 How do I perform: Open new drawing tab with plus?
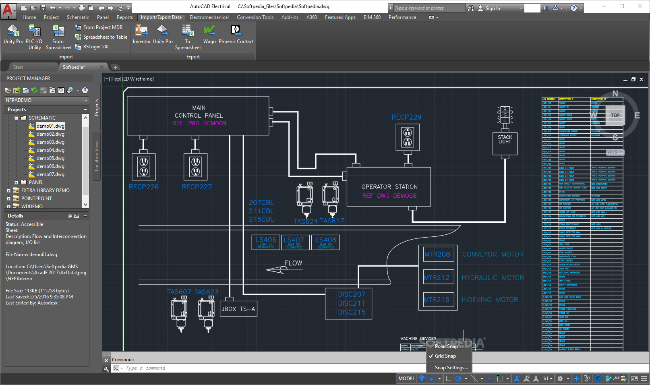[115, 67]
